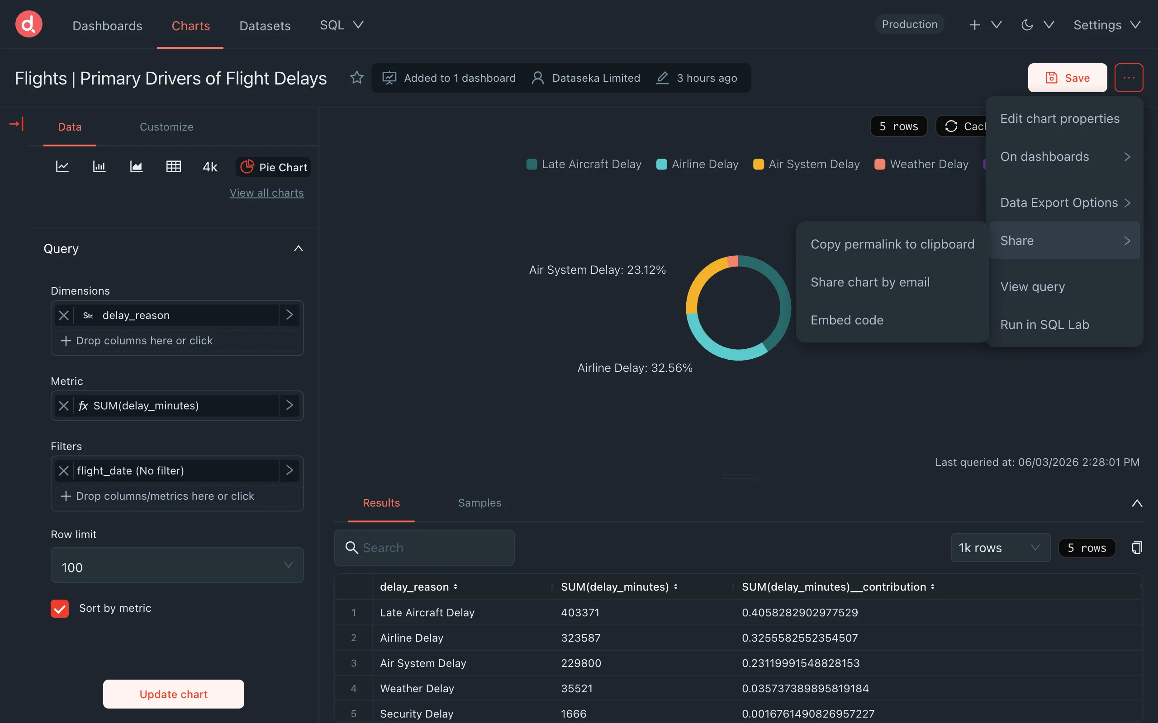Toggle Air System Delay legend item
1158x723 pixels.
coord(806,164)
